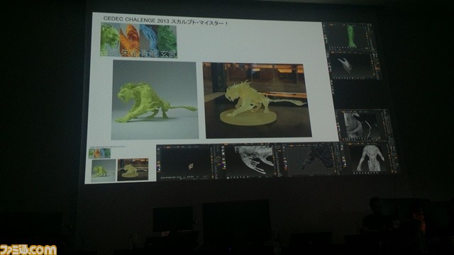Screen dimensions: 454x255
Task: Select the orange Suzaku thumbnail in header strip
Action: click(129, 40)
